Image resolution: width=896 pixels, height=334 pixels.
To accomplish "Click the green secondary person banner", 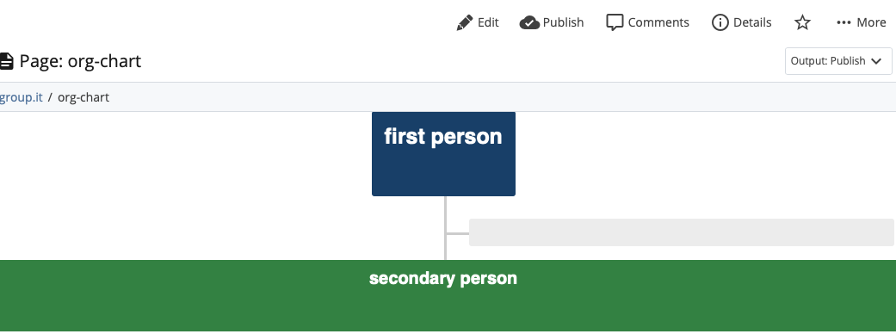I will coord(448,295).
